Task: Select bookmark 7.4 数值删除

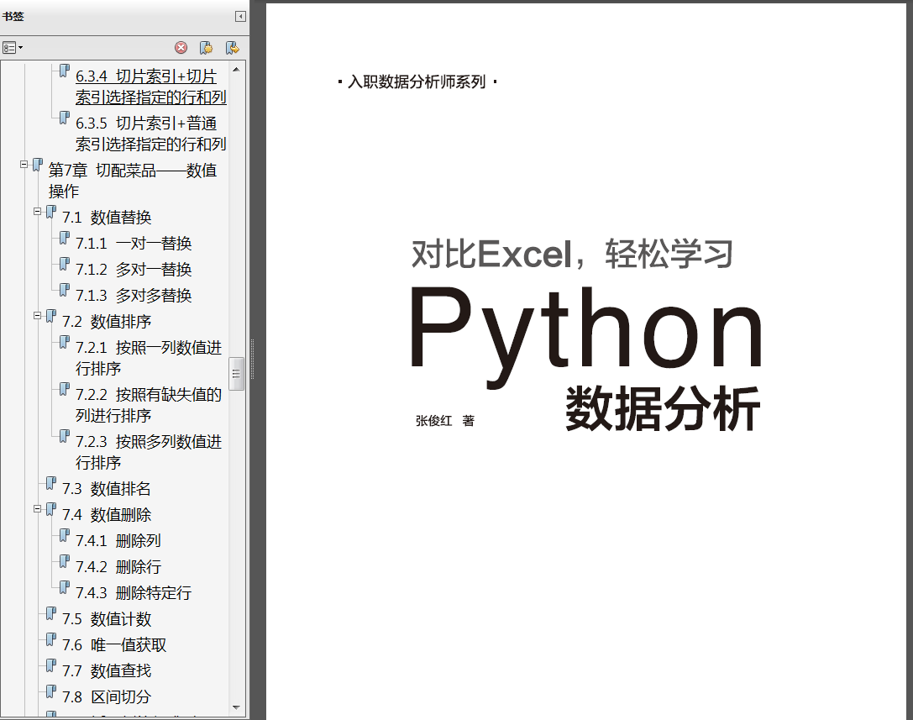Action: tap(107, 515)
